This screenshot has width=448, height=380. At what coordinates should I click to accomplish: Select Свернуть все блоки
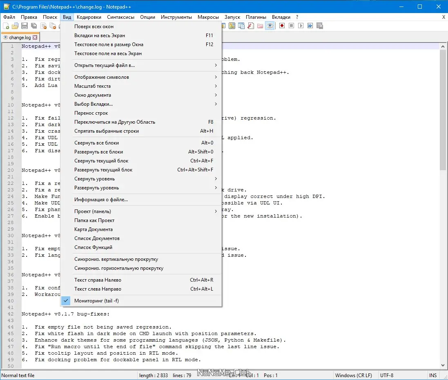[x=141, y=143]
